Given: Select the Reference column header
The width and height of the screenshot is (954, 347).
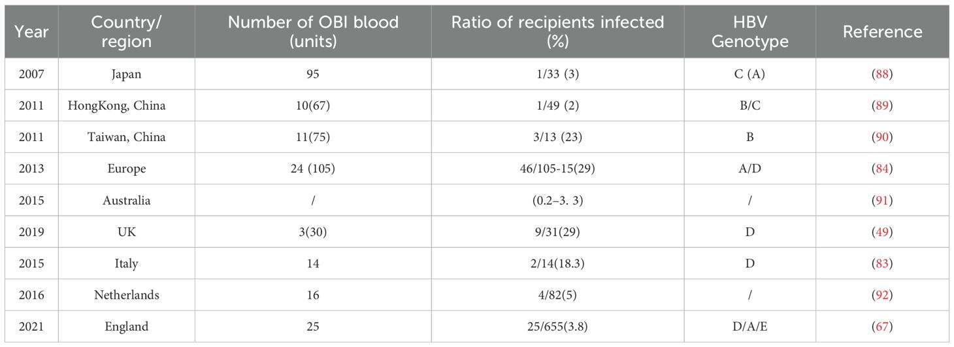Looking at the screenshot, I should (882, 31).
